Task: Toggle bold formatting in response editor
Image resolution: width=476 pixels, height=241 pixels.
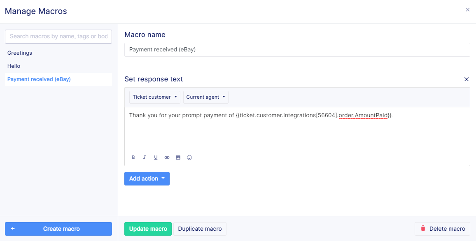Action: point(133,158)
